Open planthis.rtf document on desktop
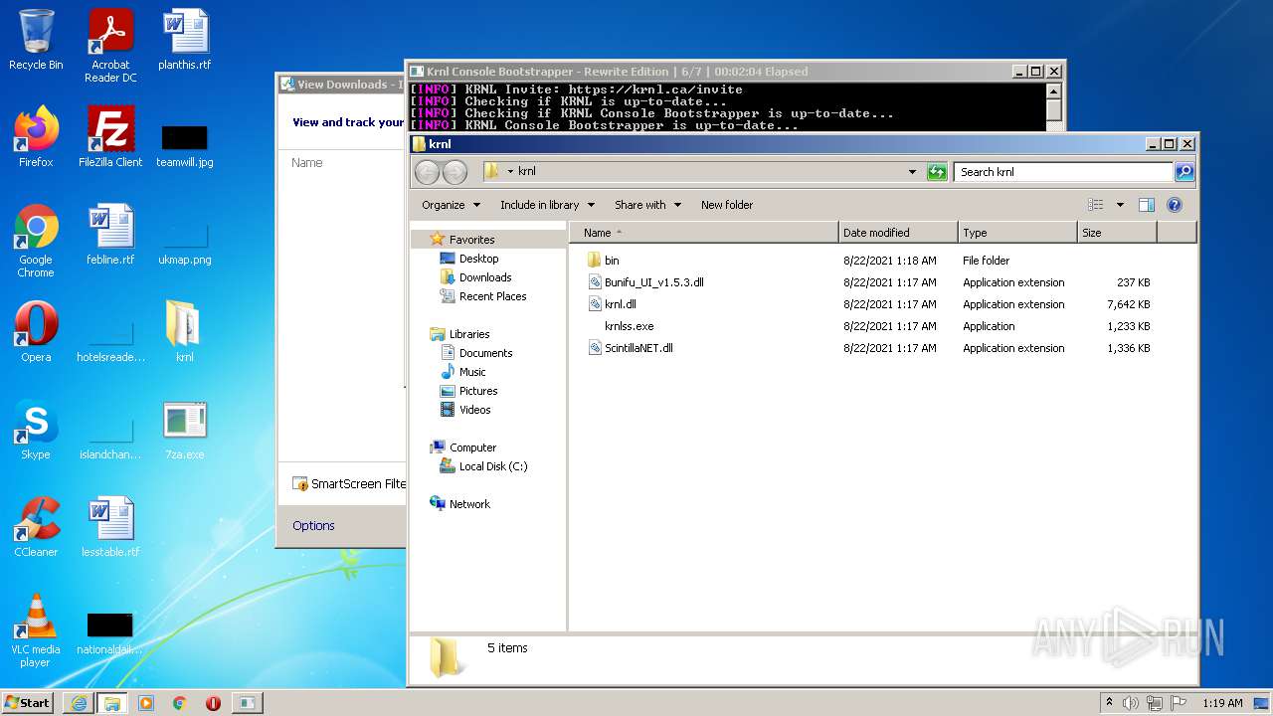This screenshot has height=716, width=1273. coord(185,40)
